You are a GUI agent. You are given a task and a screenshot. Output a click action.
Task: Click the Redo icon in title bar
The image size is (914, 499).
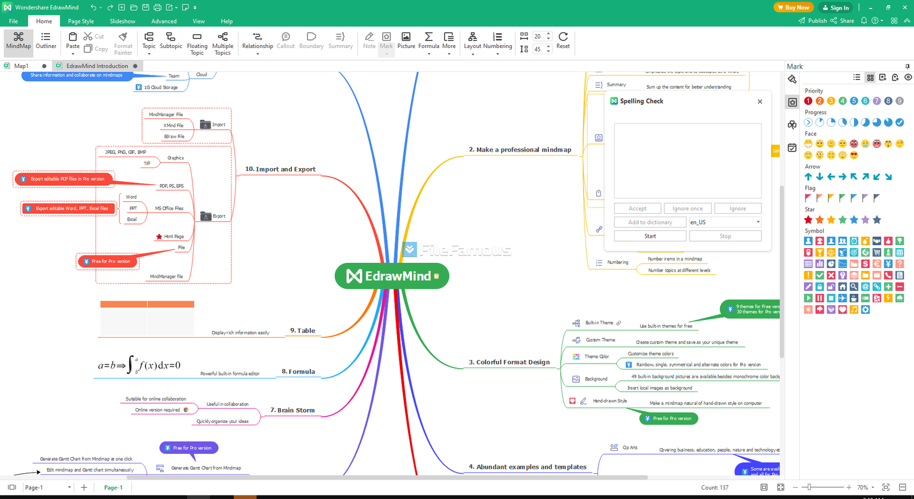110,7
